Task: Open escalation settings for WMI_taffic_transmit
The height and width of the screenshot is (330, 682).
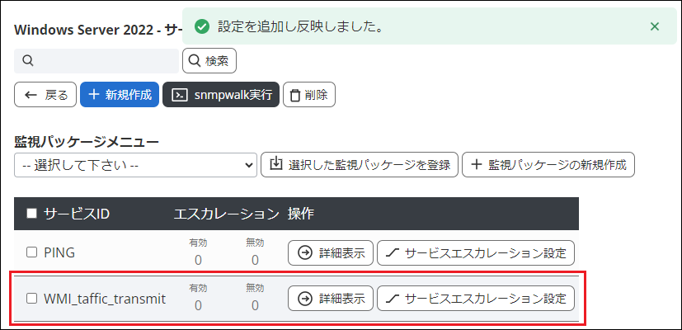Action: pyautogui.click(x=476, y=298)
